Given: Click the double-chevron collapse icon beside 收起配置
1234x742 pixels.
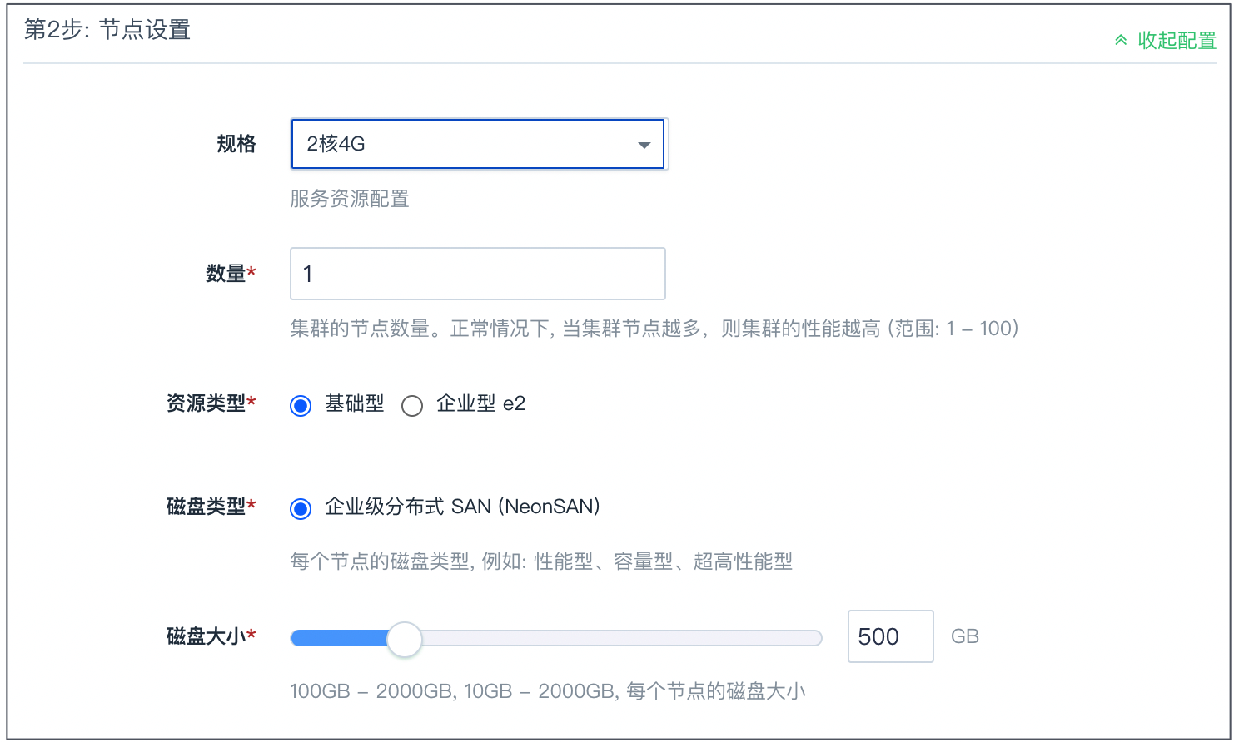Looking at the screenshot, I should click(x=1121, y=41).
